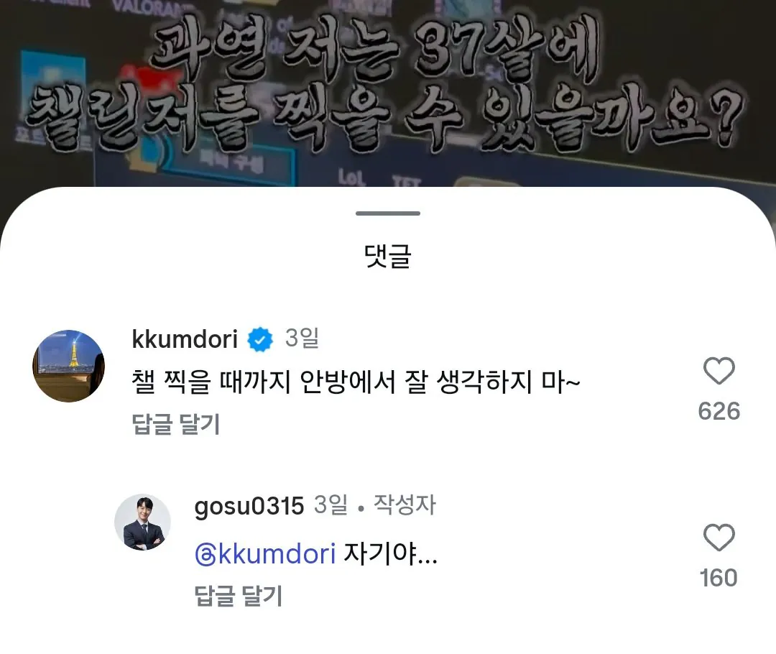Tap the 3일 timestamp on kkumdori's comment
The height and width of the screenshot is (654, 776).
click(x=301, y=338)
